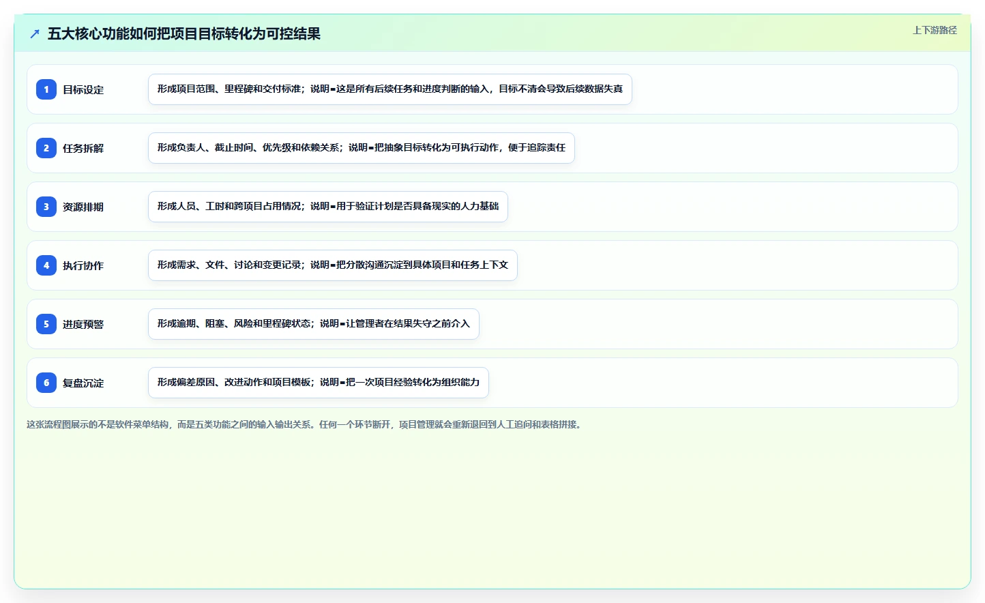The height and width of the screenshot is (603, 985).
Task: Click the description box starting 形成项目范围、里程碑
Action: tap(390, 89)
